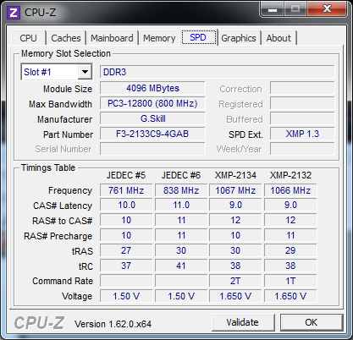This screenshot has width=353, height=340.
Task: Click the Validate button
Action: (x=243, y=322)
